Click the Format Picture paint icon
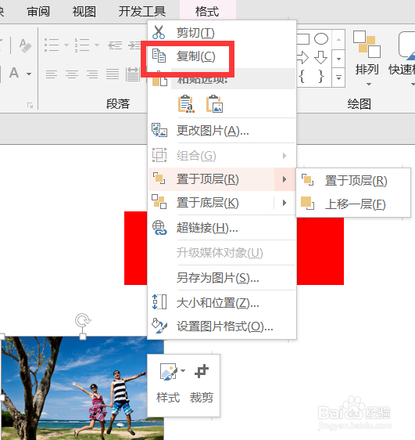Viewport: 415px width, 440px height. [159, 326]
